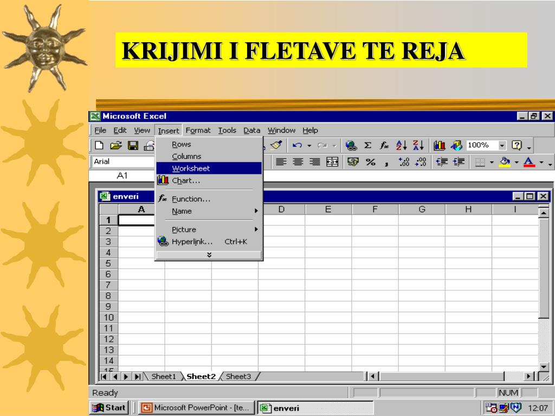Image resolution: width=555 pixels, height=416 pixels.
Task: Select the Sheet2 tab
Action: [201, 376]
